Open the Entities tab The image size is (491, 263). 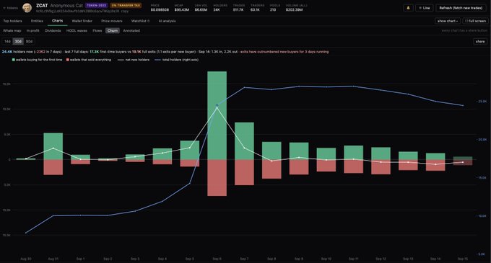pos(37,21)
